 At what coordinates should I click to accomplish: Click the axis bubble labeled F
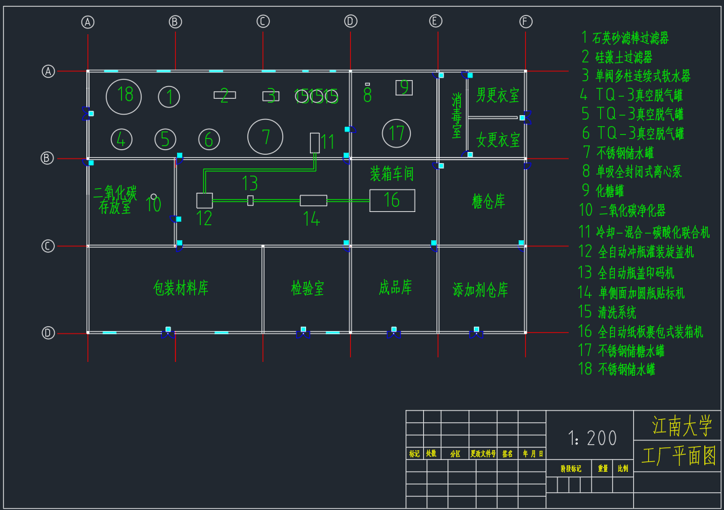(x=525, y=21)
